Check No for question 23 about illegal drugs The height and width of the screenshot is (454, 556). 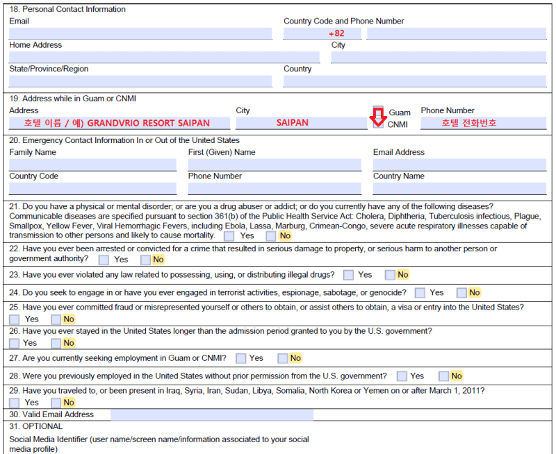390,275
